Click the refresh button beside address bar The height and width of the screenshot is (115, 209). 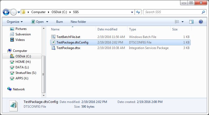[138, 12]
